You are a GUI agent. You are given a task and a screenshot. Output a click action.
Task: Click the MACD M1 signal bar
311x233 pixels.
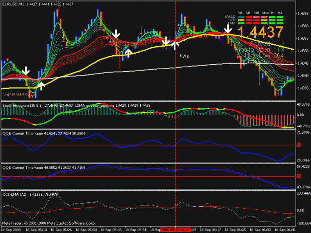[x=241, y=17]
